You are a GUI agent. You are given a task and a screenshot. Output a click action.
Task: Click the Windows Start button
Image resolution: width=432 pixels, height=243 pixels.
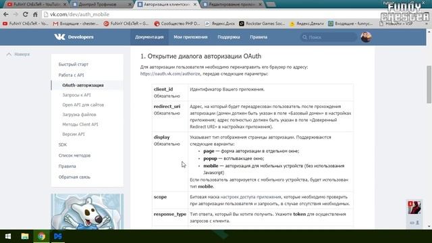(x=8, y=236)
